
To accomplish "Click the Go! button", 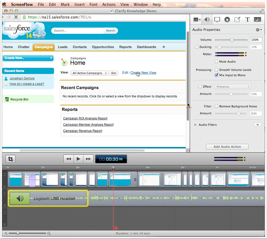I will pyautogui.click(x=114, y=73).
